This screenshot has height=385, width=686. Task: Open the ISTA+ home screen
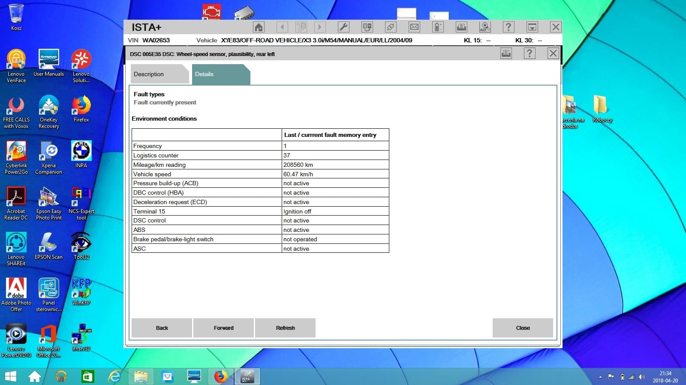tap(259, 27)
